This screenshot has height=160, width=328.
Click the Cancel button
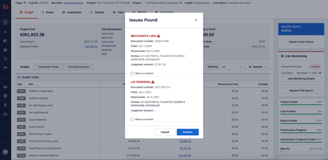[x=165, y=132]
